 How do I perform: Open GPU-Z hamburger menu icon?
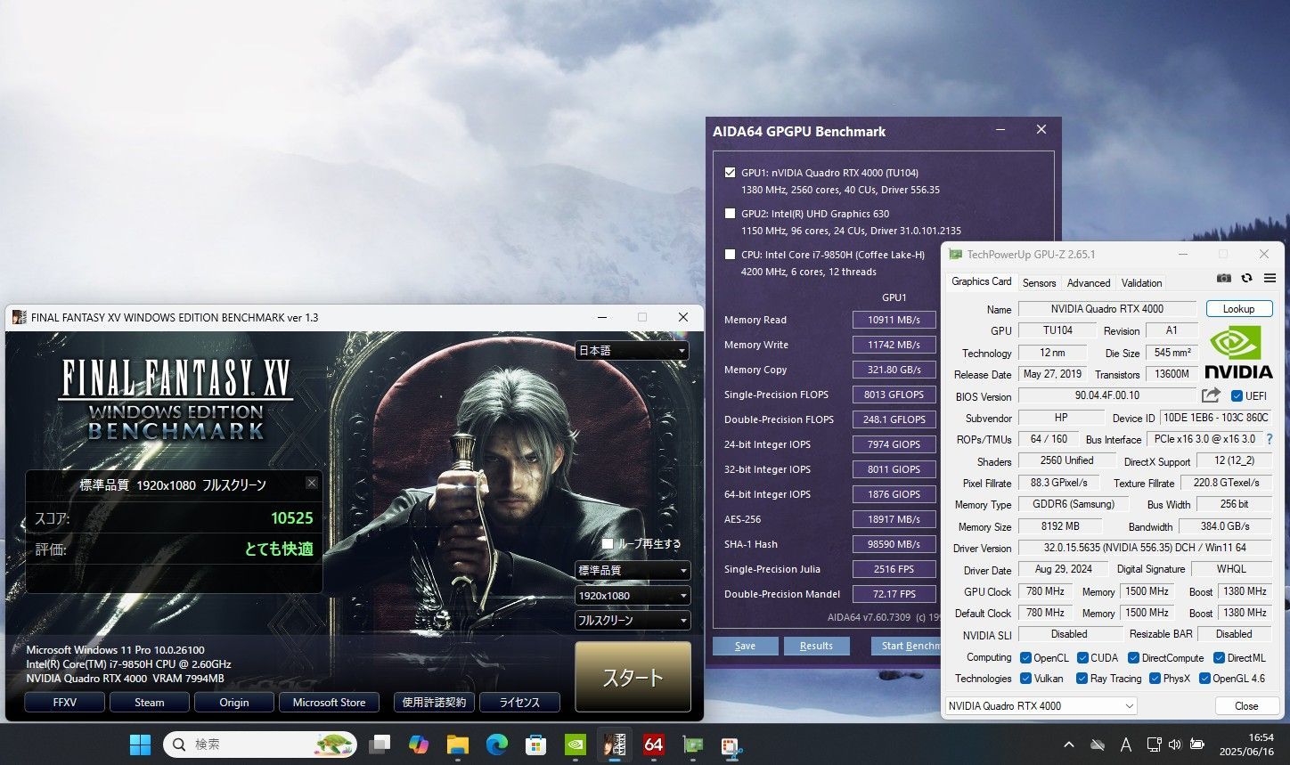[x=1270, y=279]
